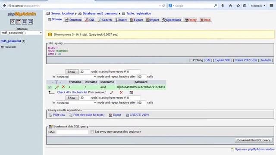Click the CREATE VIEW icon

point(127,115)
